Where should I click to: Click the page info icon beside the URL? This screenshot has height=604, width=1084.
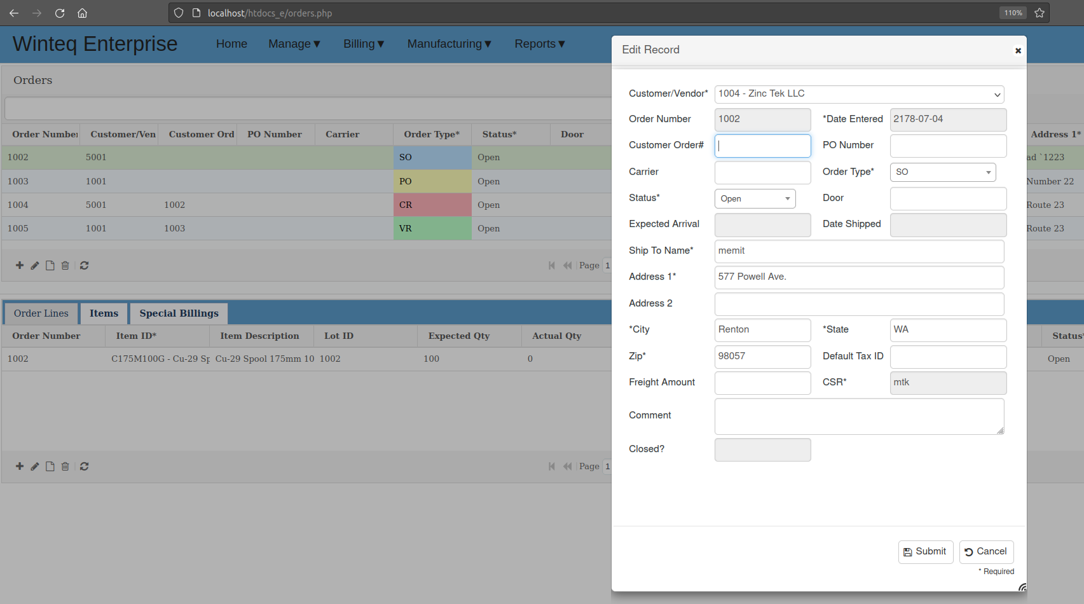(x=196, y=13)
